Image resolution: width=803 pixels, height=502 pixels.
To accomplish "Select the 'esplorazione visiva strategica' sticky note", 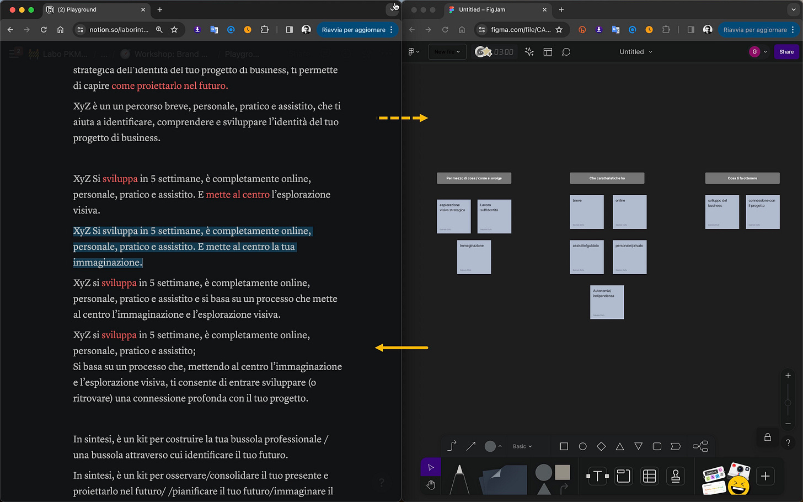I will (454, 216).
